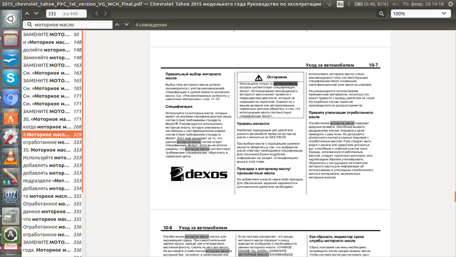Open the Files manager in launcher
Image resolution: width=456 pixels, height=257 pixels.
(x=11, y=39)
